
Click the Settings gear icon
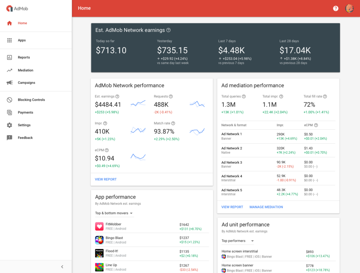click(9, 125)
